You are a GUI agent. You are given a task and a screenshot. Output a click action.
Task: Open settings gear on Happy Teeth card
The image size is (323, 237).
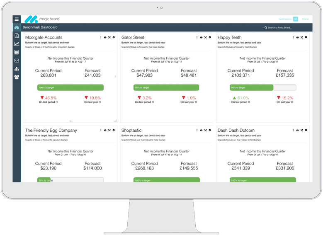pos(306,38)
